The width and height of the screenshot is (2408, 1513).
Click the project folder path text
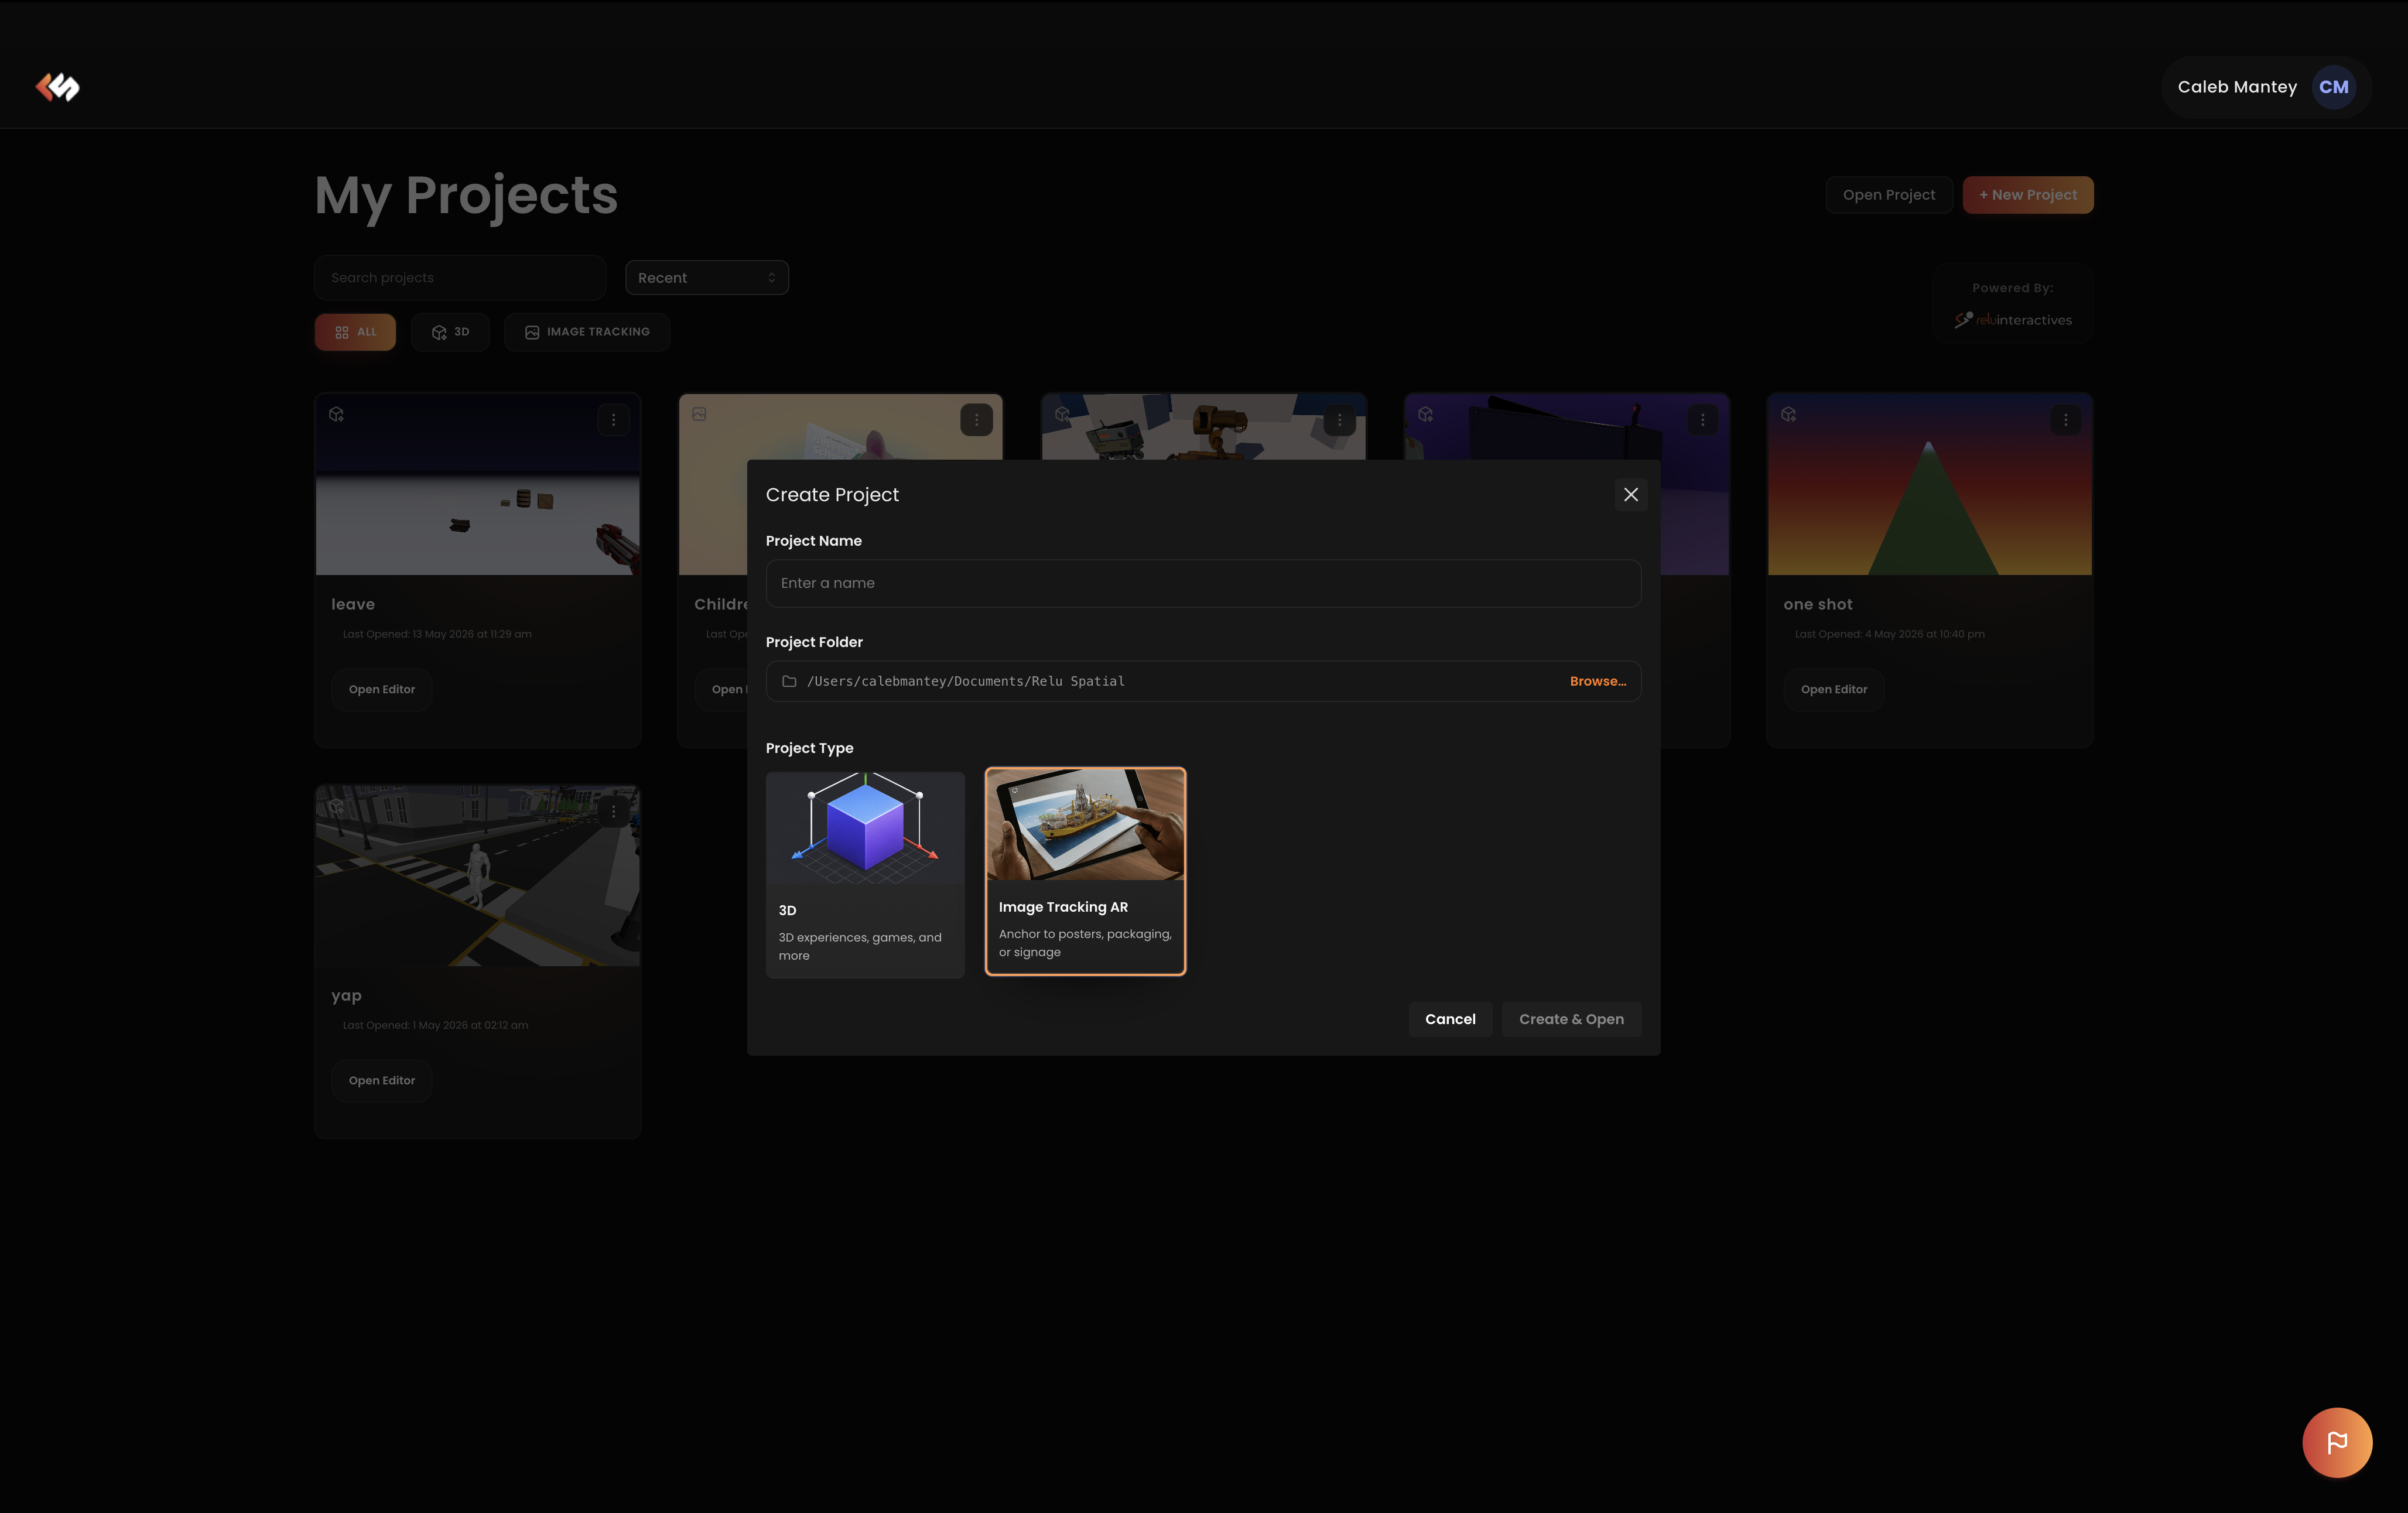click(x=966, y=681)
